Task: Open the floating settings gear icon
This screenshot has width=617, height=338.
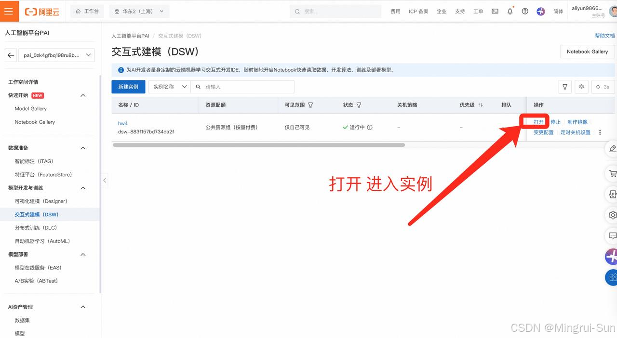Action: tap(612, 215)
